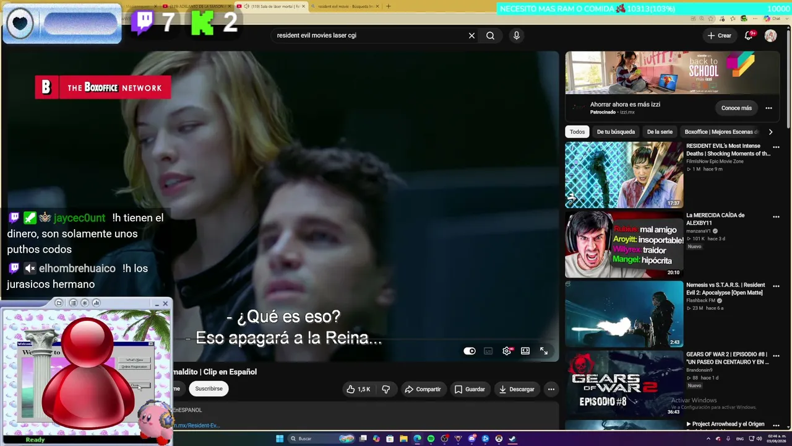The width and height of the screenshot is (792, 446).
Task: Open the Windows Start menu
Action: [x=280, y=439]
